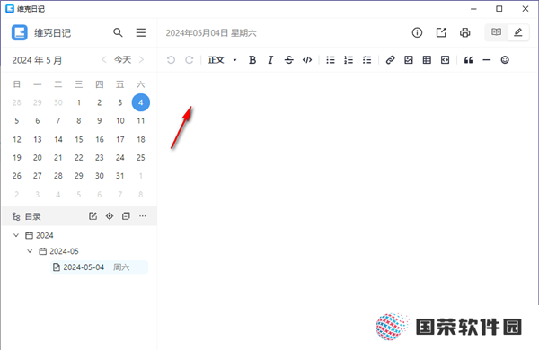
Task: Redo the last edit
Action: coord(189,60)
